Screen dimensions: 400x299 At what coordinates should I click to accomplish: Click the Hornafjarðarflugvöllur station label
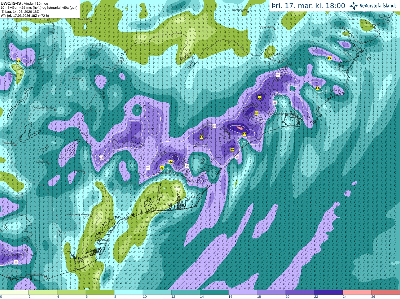[x=281, y=114]
